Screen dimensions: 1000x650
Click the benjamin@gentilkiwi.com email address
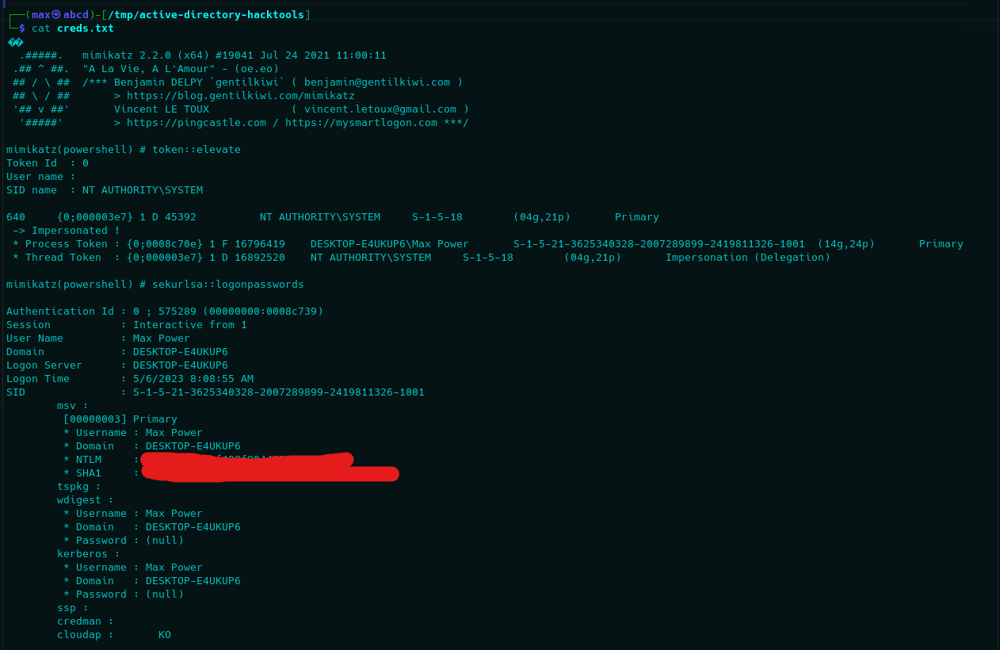pyautogui.click(x=377, y=82)
